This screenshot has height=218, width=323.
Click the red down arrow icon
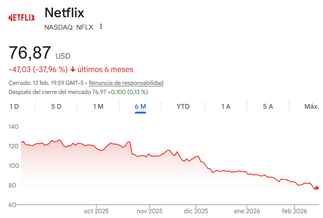(72, 70)
